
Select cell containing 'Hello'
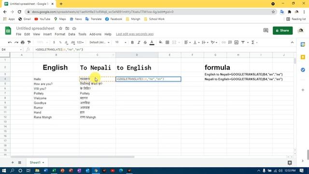tap(56, 79)
